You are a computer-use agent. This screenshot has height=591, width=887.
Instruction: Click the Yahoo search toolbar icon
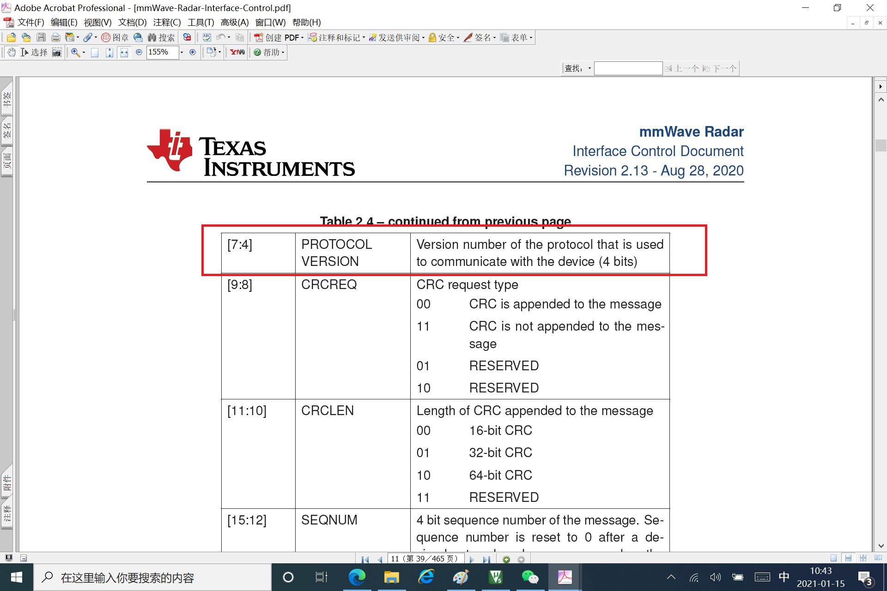[x=237, y=52]
